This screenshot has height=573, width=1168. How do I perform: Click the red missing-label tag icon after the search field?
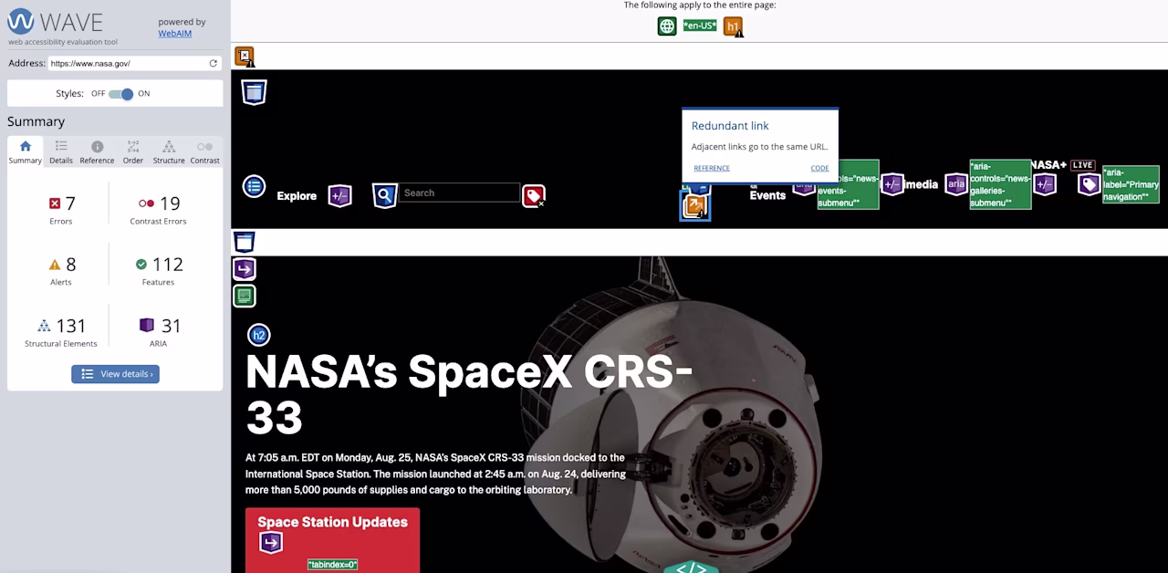pos(534,196)
